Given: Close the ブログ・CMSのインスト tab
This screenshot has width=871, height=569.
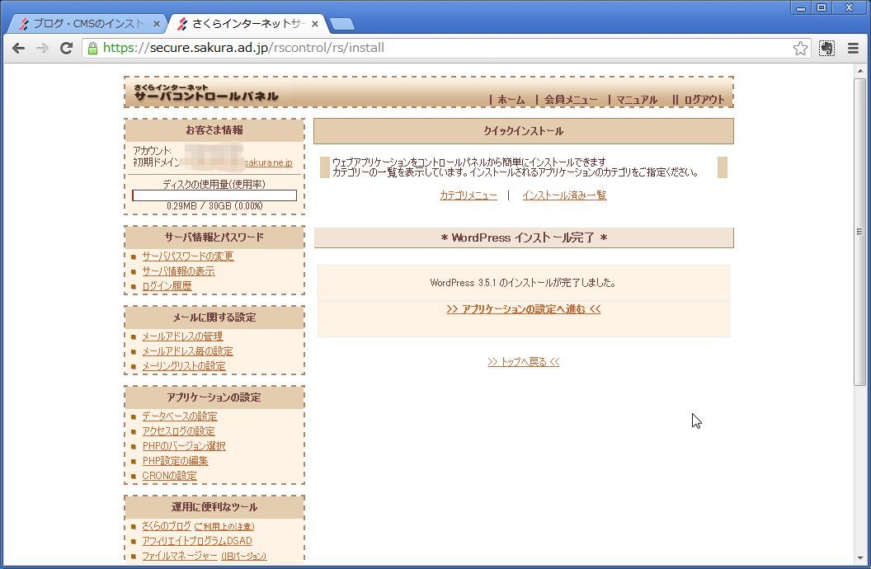Looking at the screenshot, I should point(156,24).
